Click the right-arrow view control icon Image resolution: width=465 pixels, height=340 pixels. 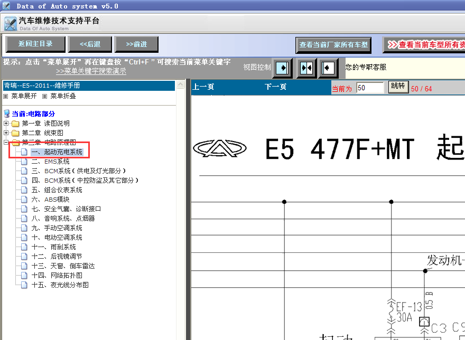pyautogui.click(x=283, y=68)
